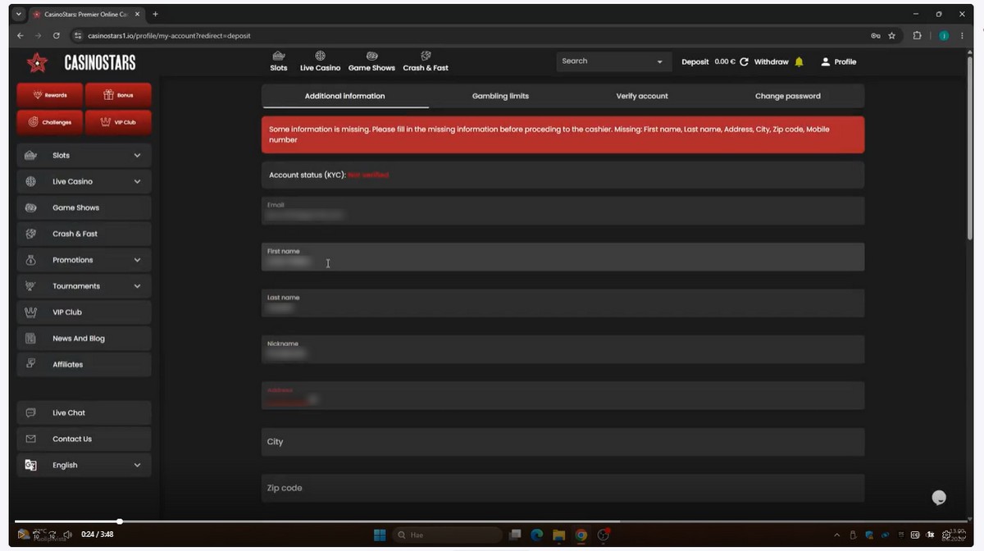Expand the Promotions sidebar chevron
Screen dimensions: 984x551
(137, 260)
